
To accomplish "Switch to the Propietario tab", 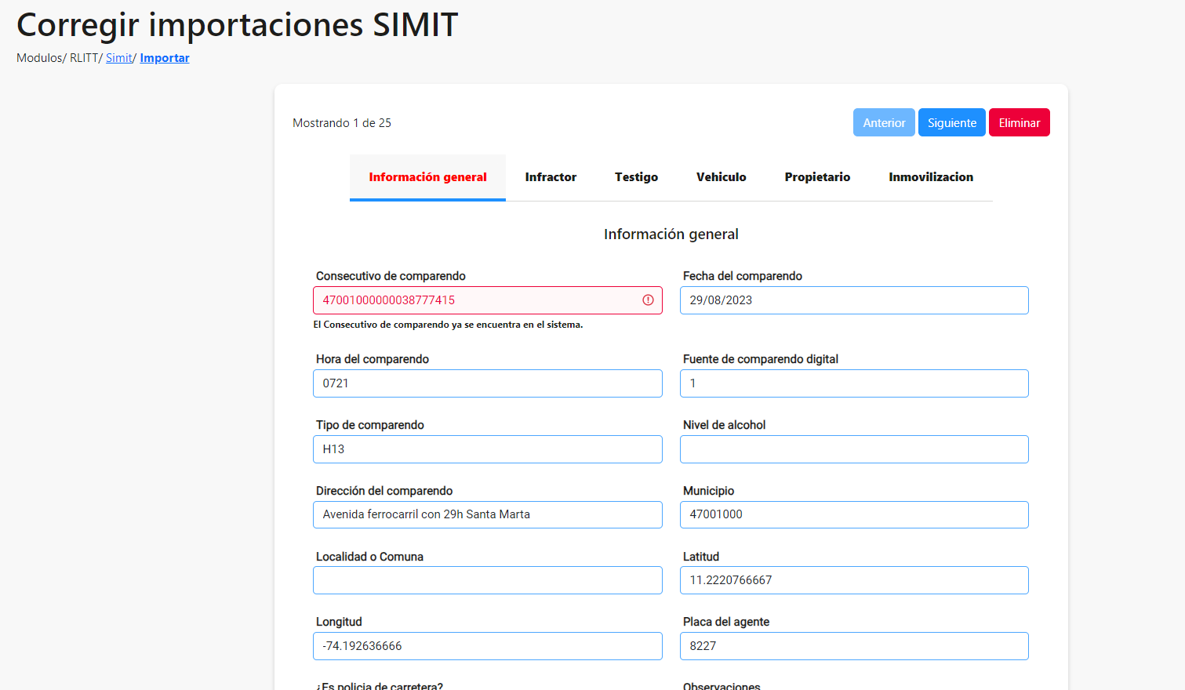I will (817, 177).
